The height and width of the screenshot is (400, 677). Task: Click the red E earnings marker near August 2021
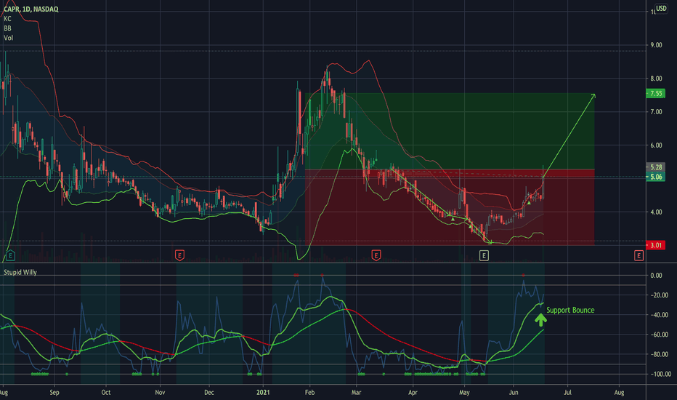(x=639, y=255)
